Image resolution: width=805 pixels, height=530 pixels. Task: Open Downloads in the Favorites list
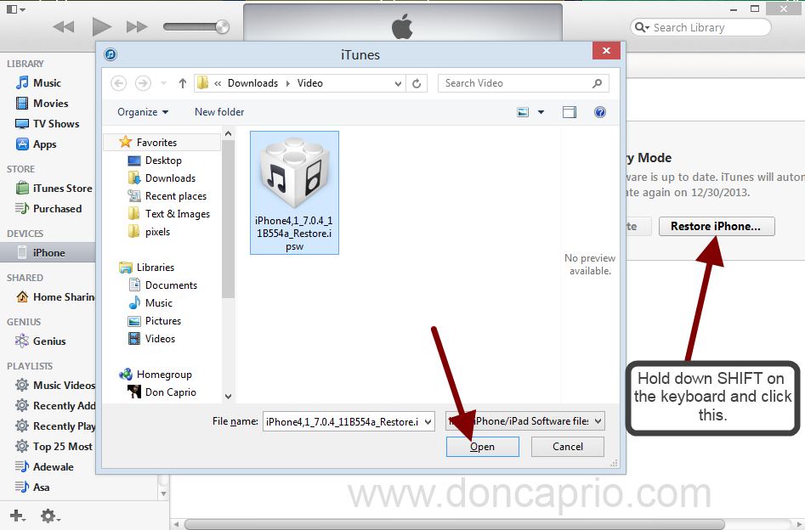[170, 178]
